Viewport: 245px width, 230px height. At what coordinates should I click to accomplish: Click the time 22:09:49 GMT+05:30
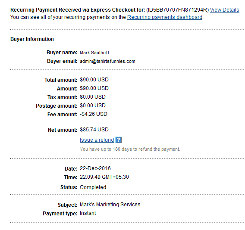point(104,177)
